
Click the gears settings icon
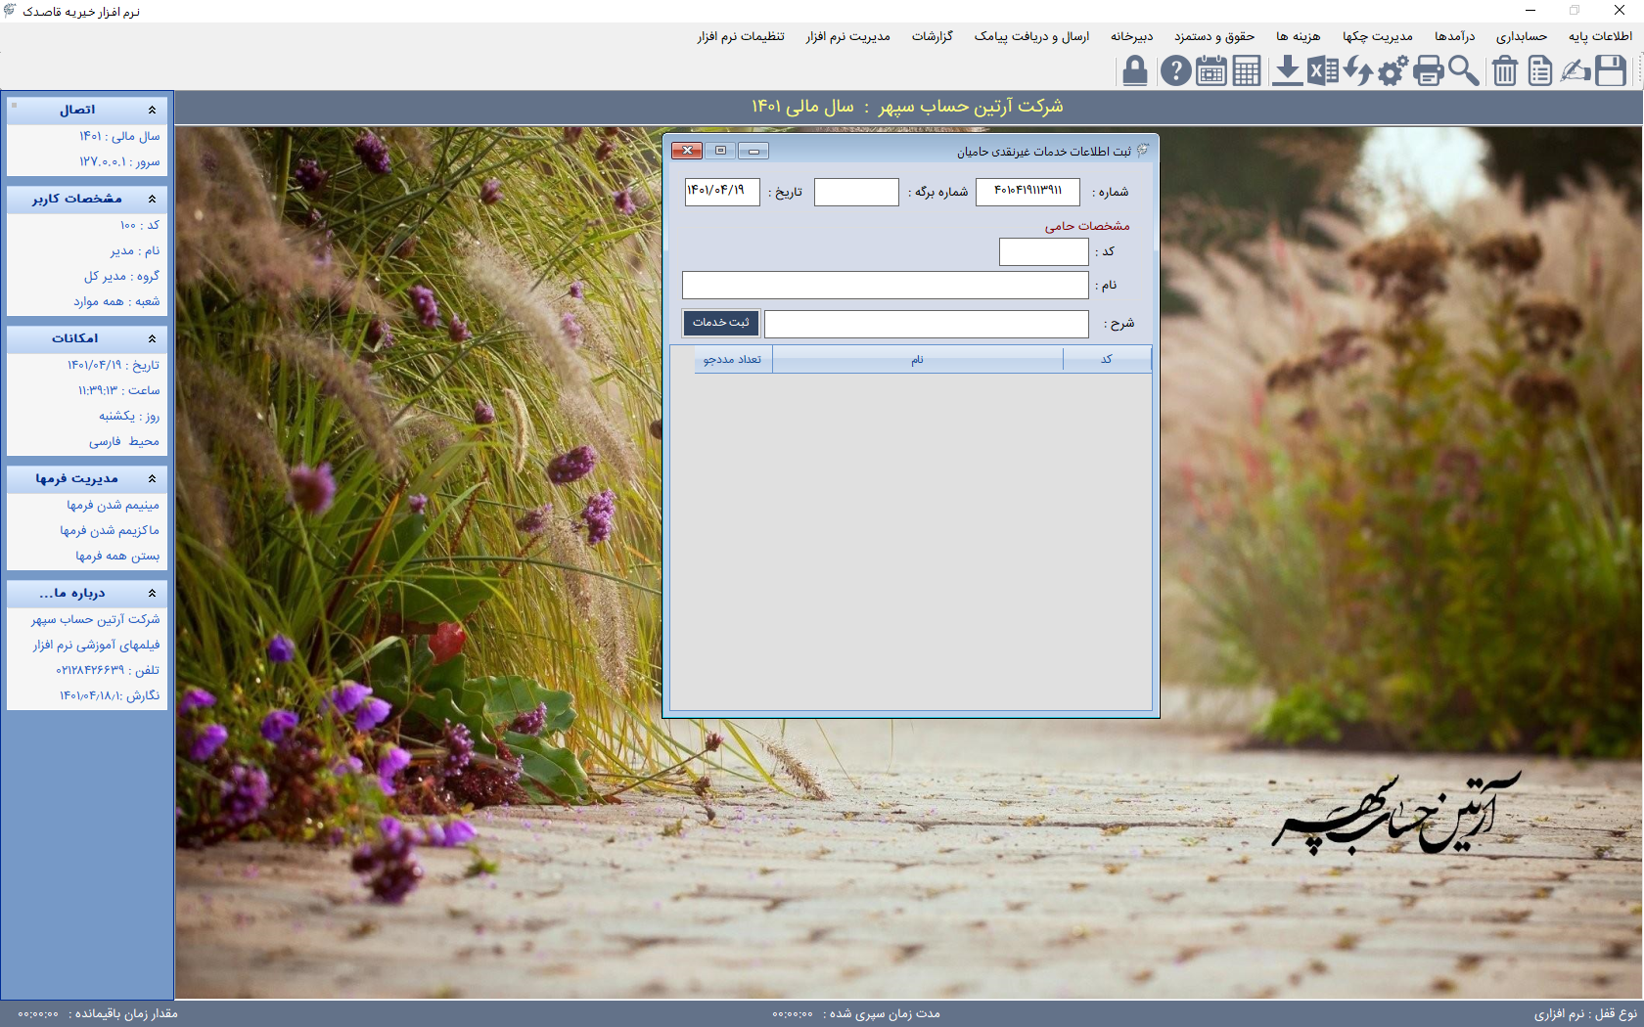1393,71
